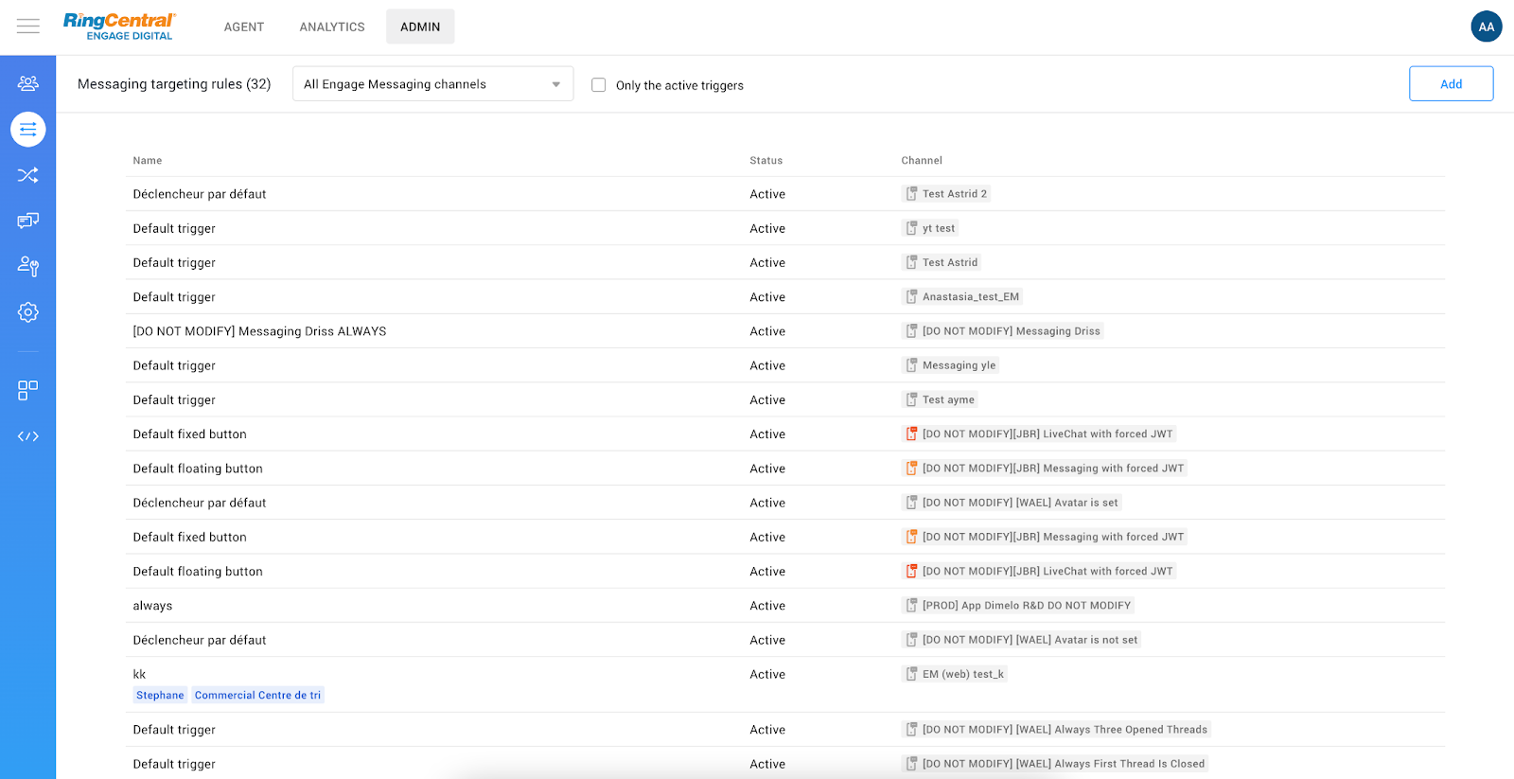
Task: Open the user-with-wrench sidebar icon
Action: [x=28, y=266]
